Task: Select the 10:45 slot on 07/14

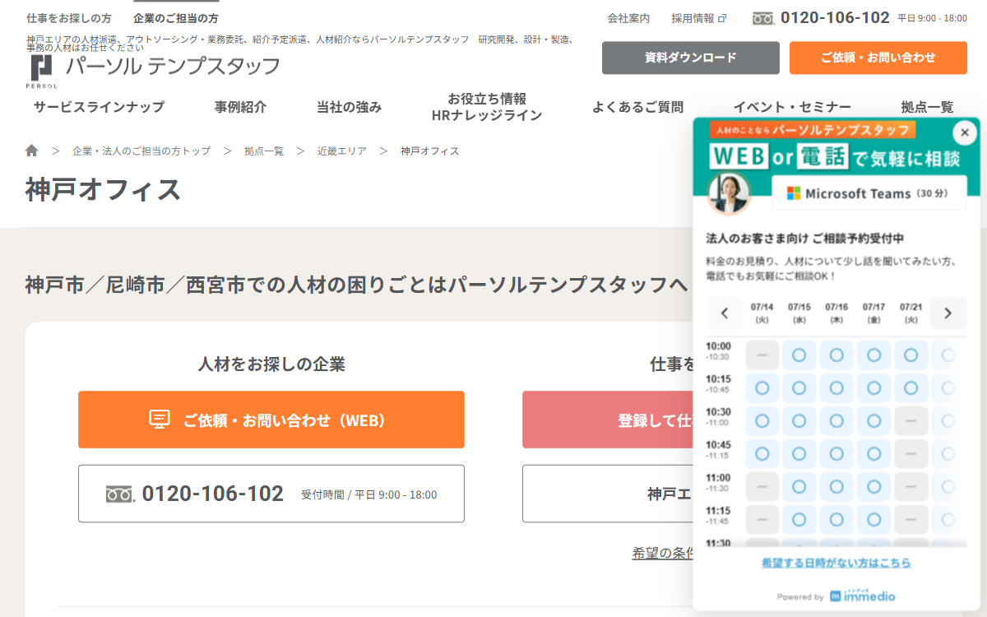Action: 762,453
